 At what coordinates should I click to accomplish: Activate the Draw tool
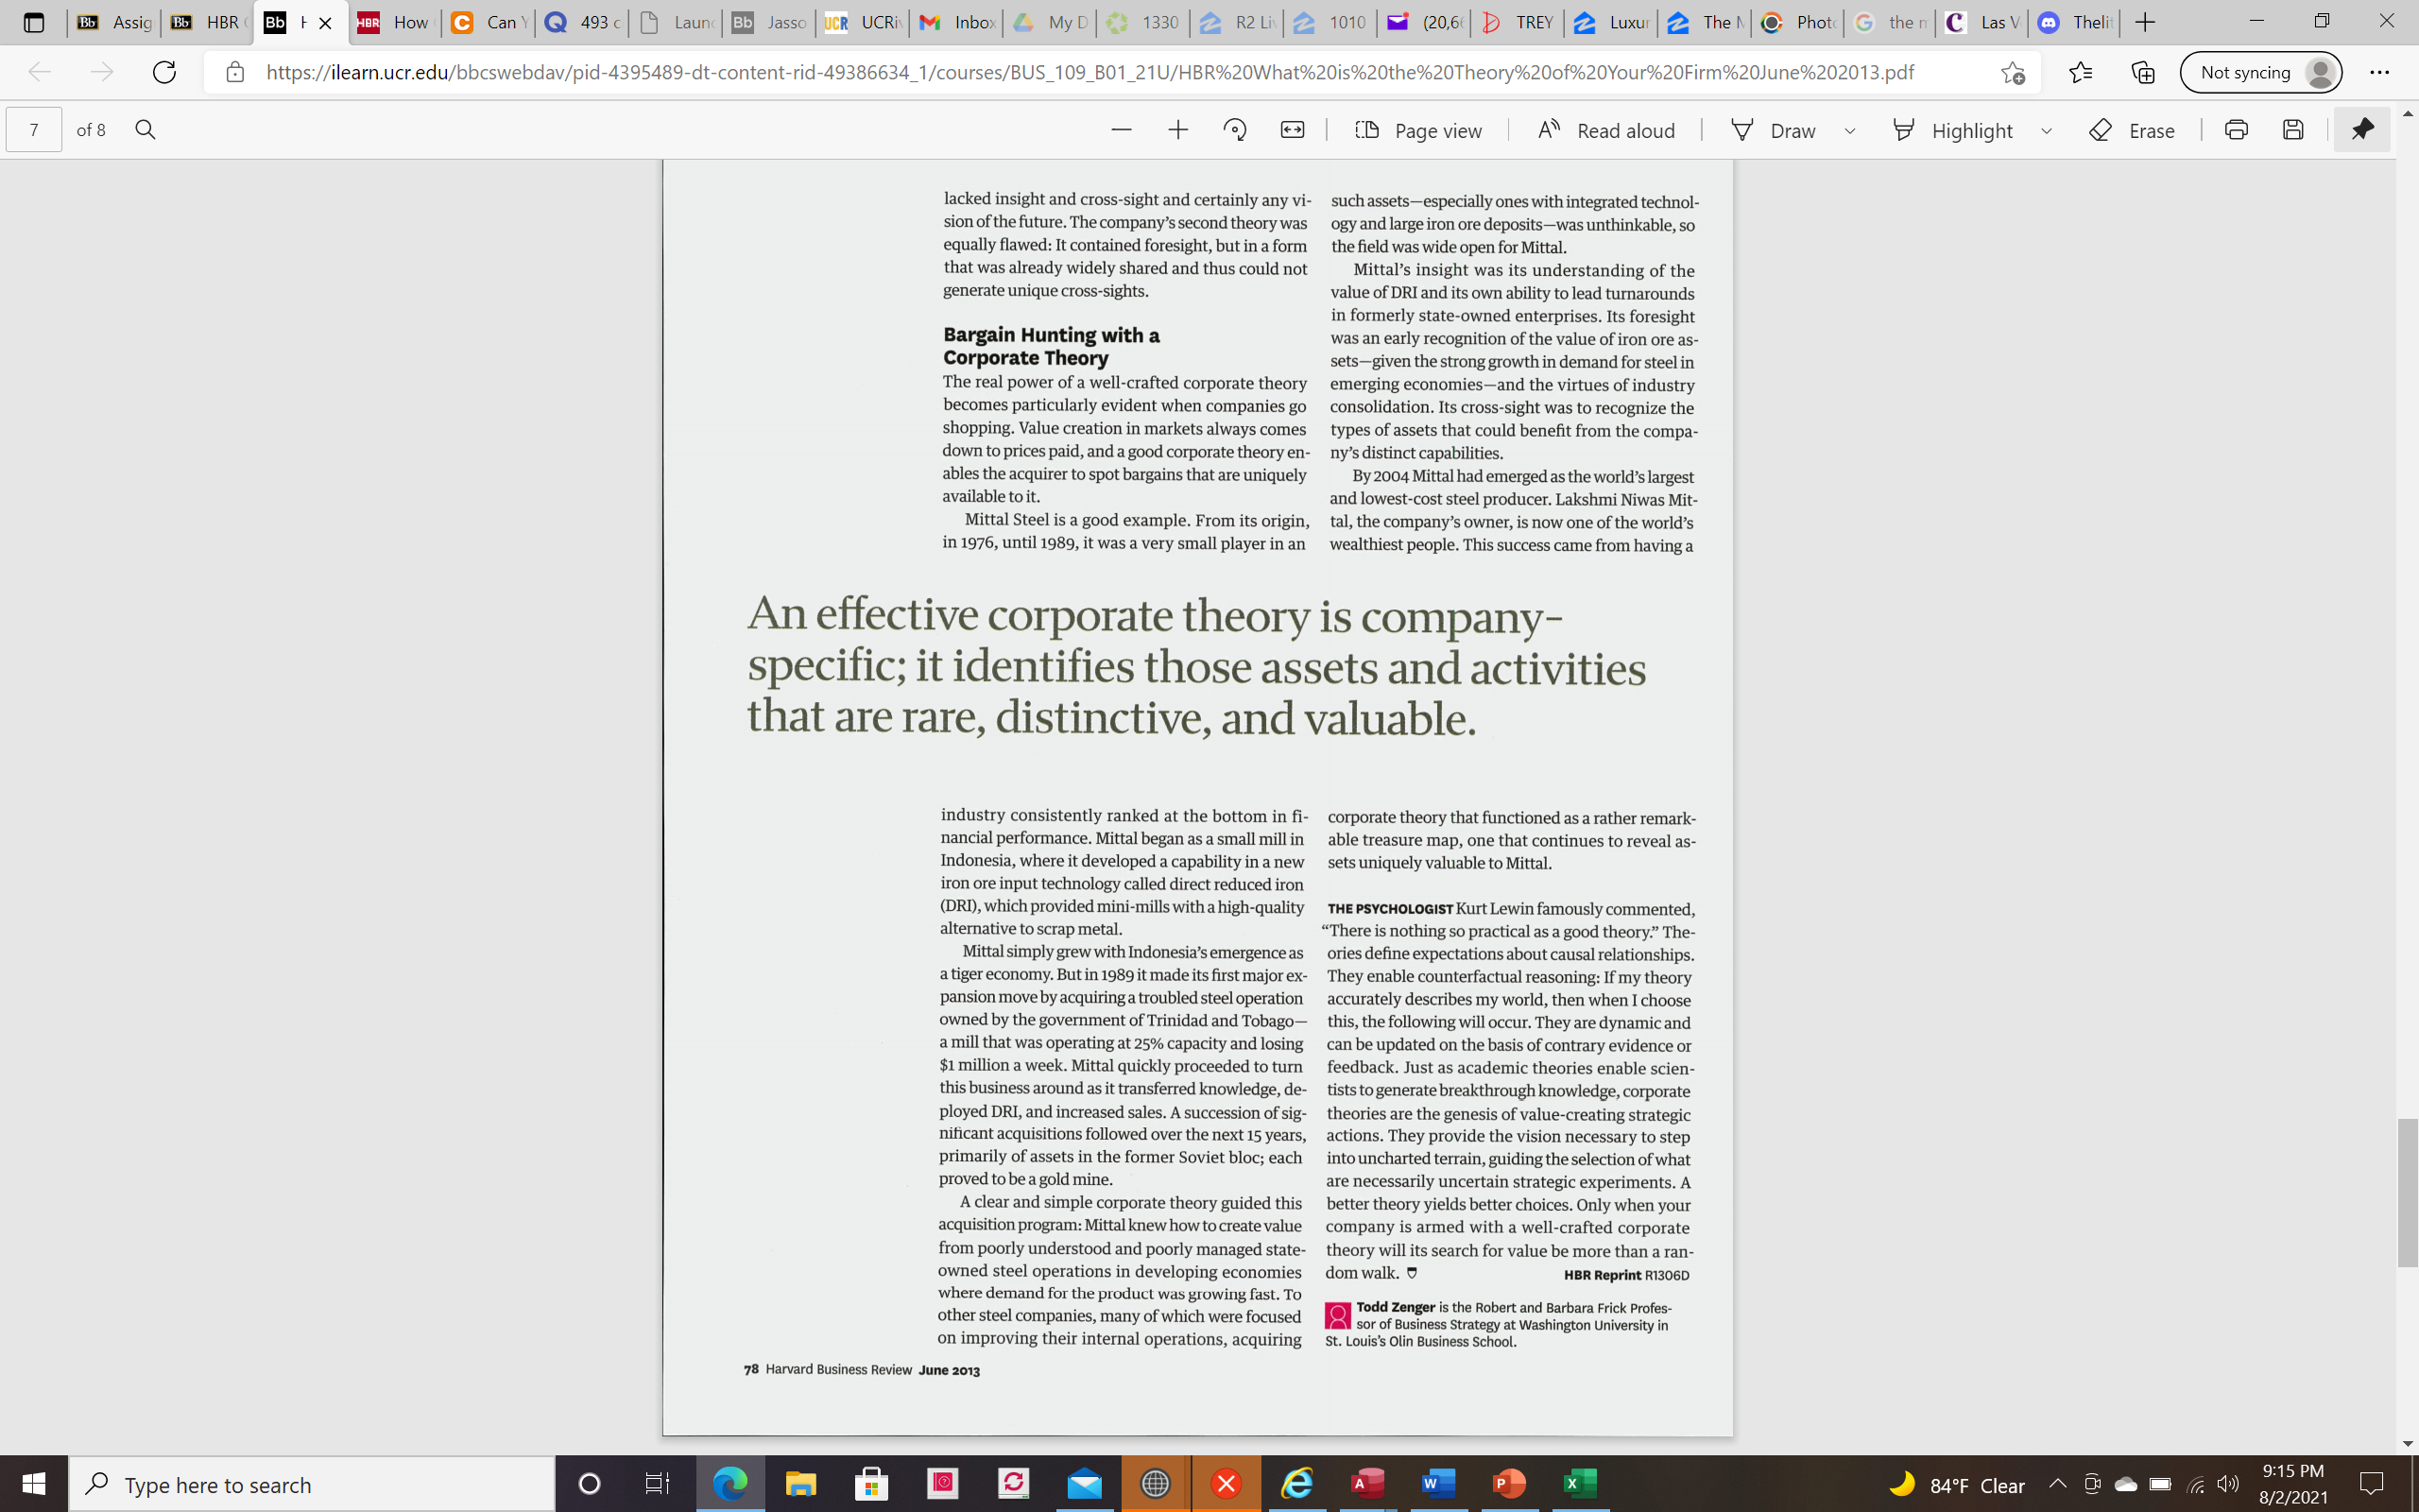[x=1774, y=130]
